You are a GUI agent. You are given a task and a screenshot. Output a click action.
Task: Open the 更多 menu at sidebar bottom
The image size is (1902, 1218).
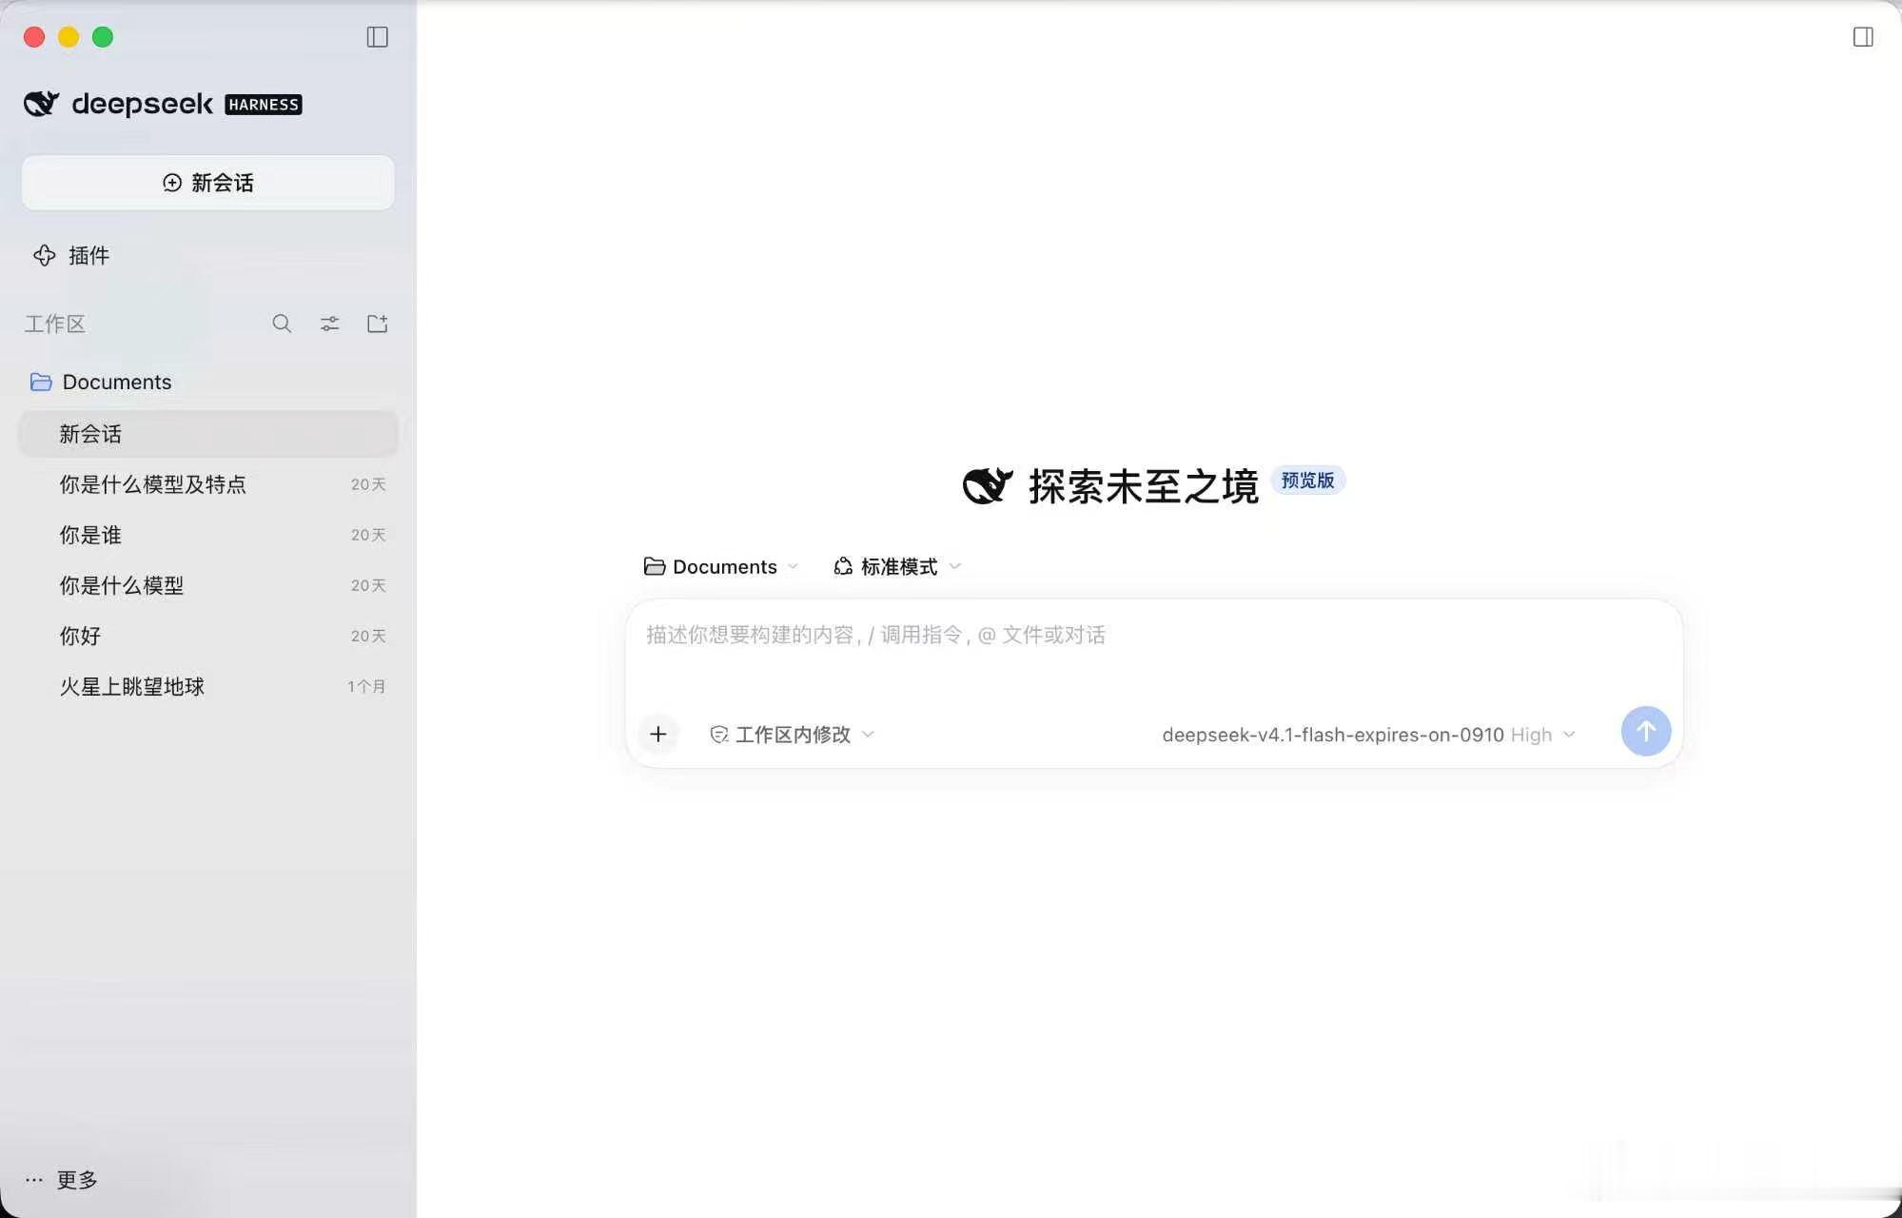point(62,1180)
